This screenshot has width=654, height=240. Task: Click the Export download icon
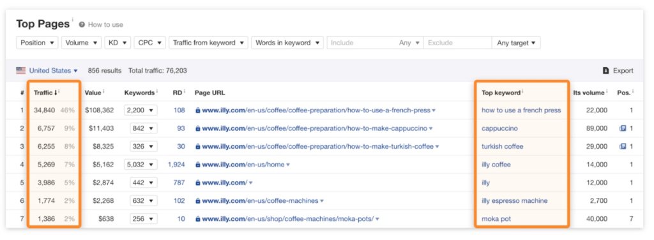(x=605, y=71)
